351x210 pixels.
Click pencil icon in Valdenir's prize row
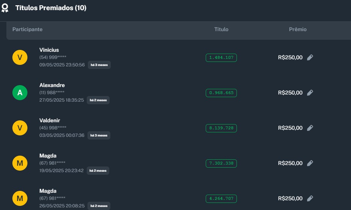(x=310, y=128)
